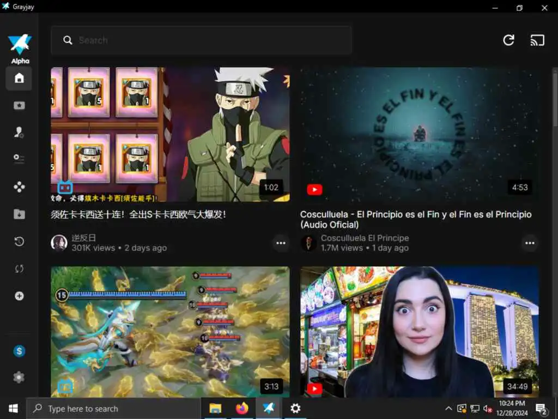Click title 须佐卡卡西送十连
Viewport: 558px width, 419px height.
[138, 214]
